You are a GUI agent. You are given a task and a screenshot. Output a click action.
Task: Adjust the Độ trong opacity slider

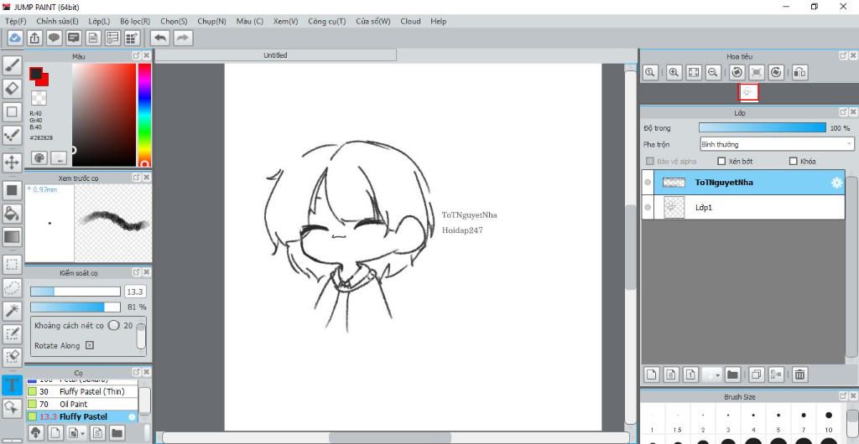tap(762, 128)
